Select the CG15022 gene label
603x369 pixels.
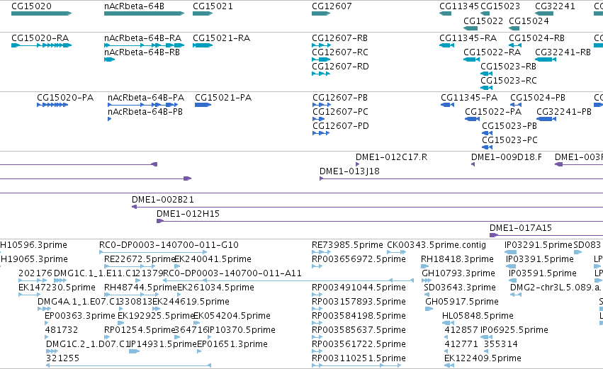[x=483, y=21]
